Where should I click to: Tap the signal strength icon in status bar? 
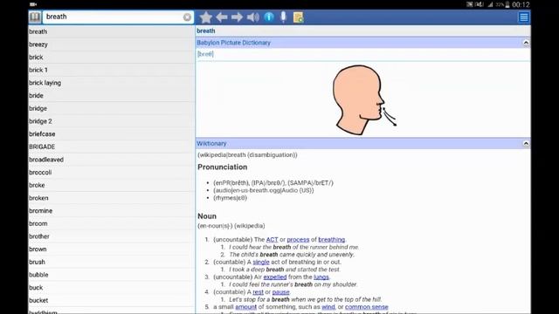(491, 4)
